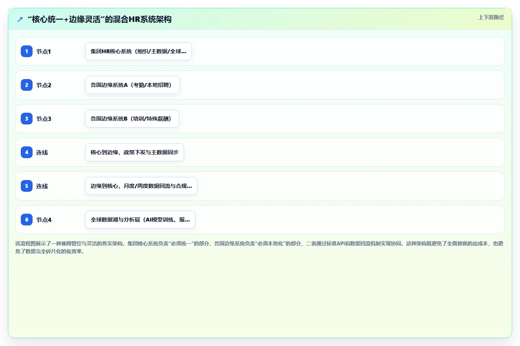Click the 连线 label in row 4

coord(42,152)
